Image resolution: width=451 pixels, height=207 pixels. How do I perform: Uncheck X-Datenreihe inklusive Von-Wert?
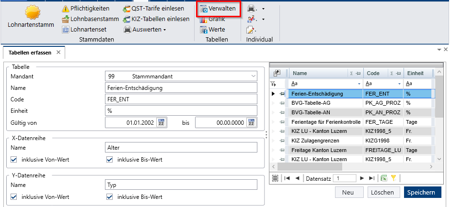click(13, 159)
